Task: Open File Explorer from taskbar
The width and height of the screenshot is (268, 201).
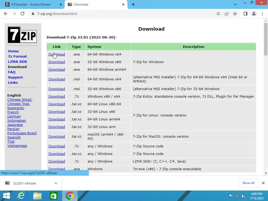Action: coord(37,196)
